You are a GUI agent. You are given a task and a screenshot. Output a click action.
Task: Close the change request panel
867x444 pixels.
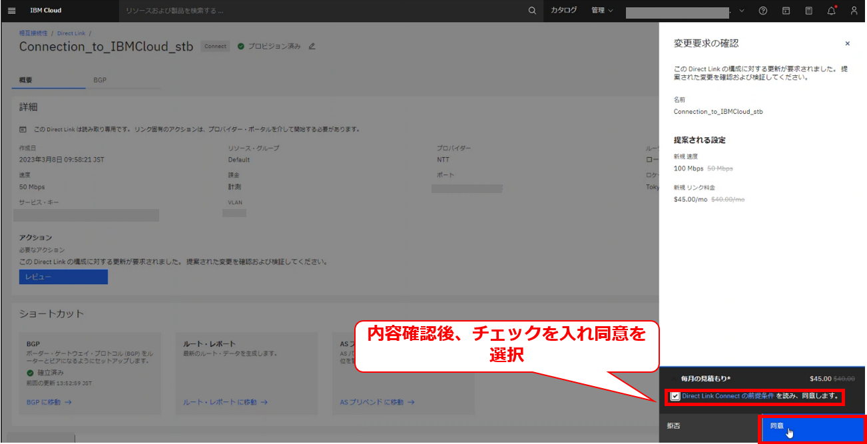pos(847,43)
